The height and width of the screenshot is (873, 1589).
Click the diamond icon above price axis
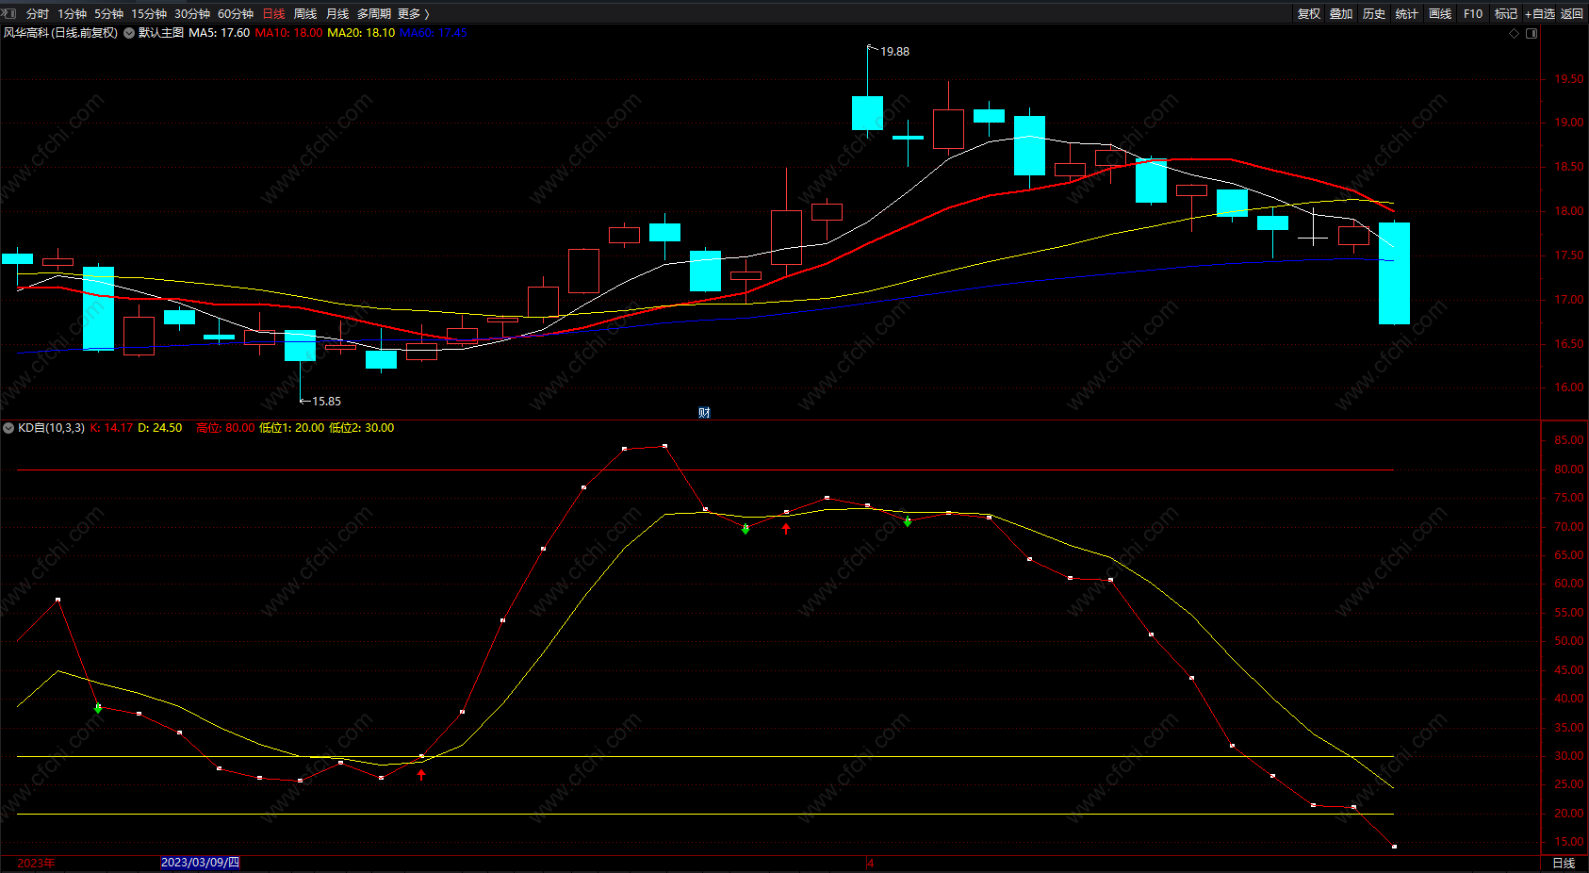tap(1515, 33)
